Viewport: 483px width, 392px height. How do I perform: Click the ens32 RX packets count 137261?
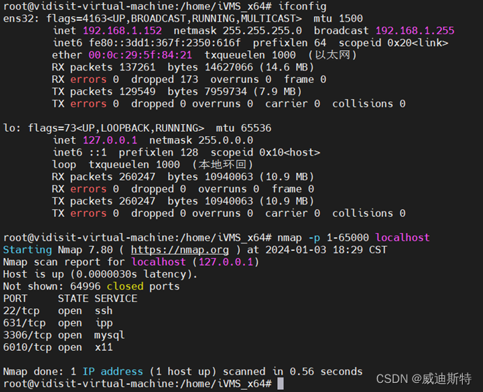tap(138, 67)
